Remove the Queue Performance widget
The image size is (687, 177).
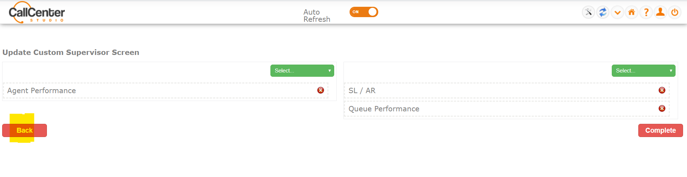pos(662,108)
